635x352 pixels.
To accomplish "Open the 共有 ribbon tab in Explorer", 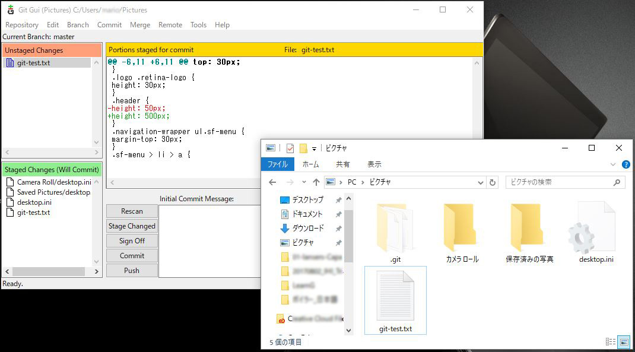I will [x=342, y=164].
